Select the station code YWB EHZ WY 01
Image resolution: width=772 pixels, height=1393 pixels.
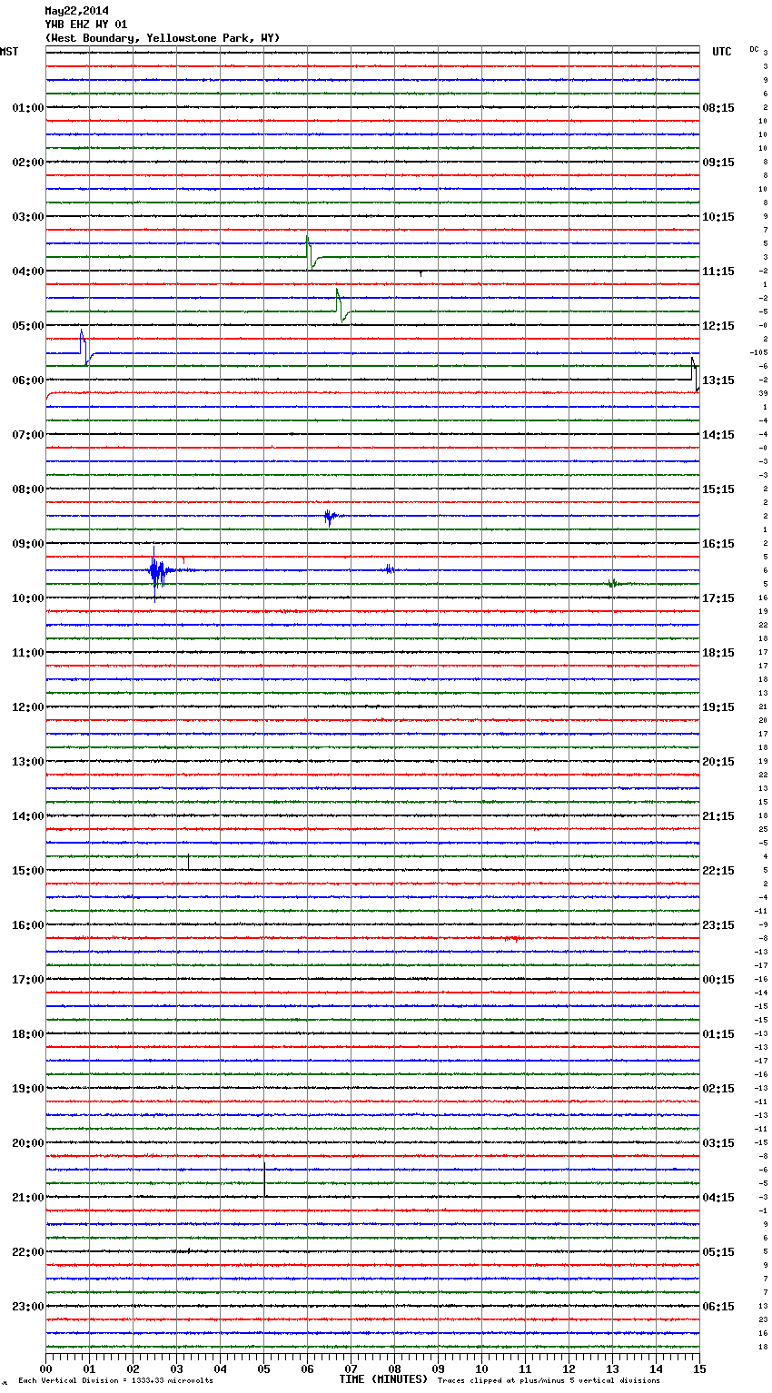(85, 25)
